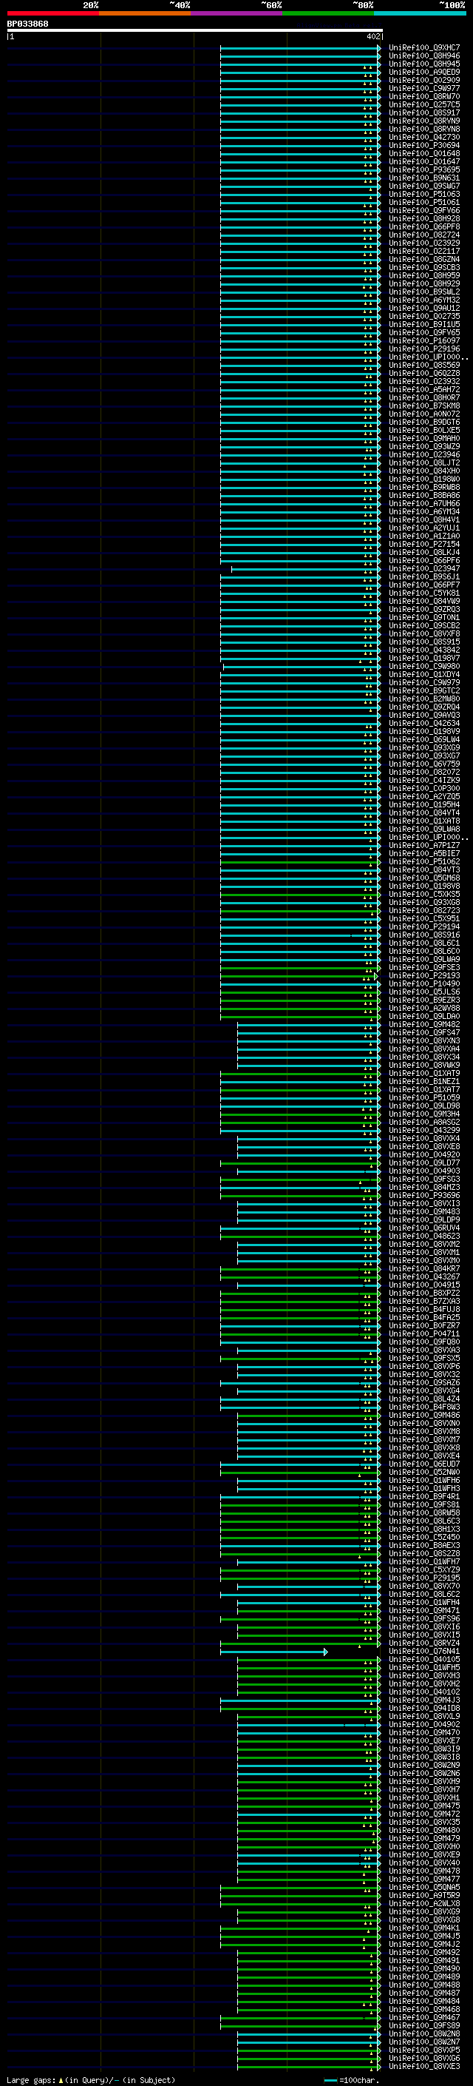
Task: Select hit label UniRef100_Q6RUV4
Action: point(424,1228)
